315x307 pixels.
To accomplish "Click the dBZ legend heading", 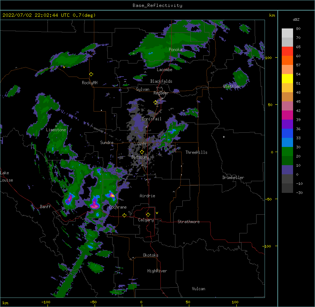I will [296, 19].
